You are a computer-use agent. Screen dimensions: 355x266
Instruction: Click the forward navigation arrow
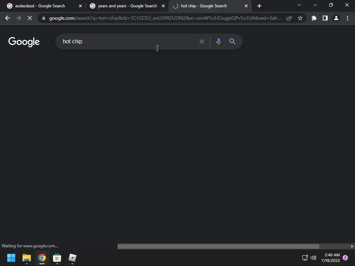coord(19,18)
